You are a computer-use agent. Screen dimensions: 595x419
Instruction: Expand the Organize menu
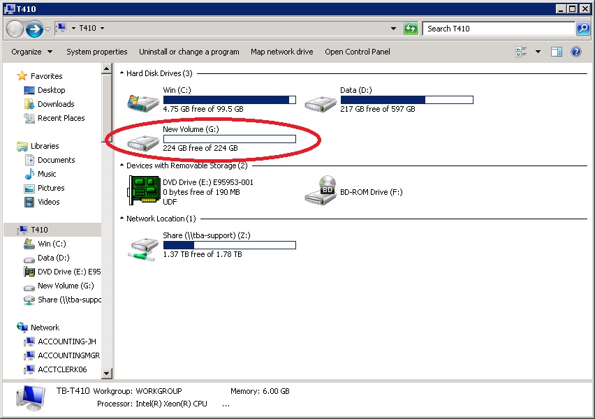29,51
